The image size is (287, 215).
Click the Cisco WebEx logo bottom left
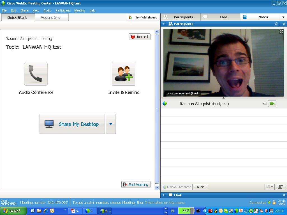(9, 202)
